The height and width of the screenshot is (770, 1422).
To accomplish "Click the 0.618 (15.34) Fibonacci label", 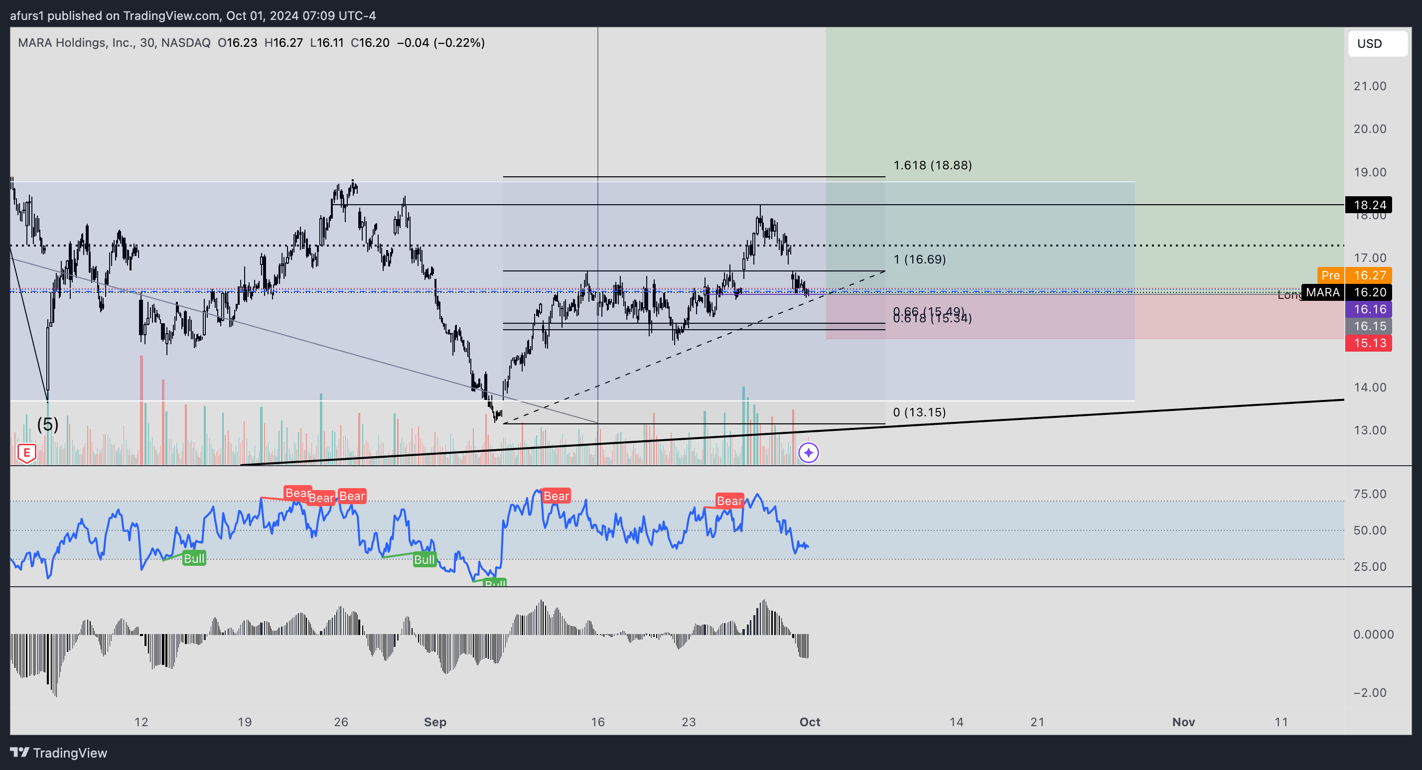I will pos(932,318).
